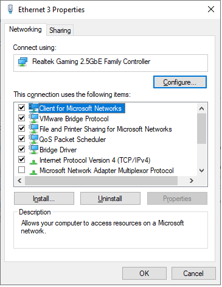Select the Networking tab

pos(26,29)
